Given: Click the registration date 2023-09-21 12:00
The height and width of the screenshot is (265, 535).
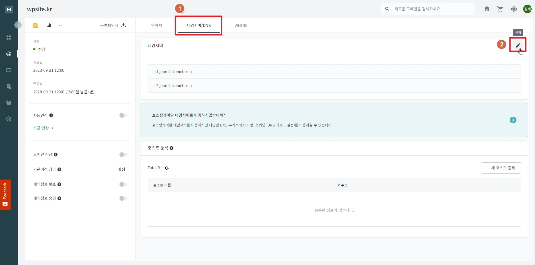Looking at the screenshot, I should 49,70.
